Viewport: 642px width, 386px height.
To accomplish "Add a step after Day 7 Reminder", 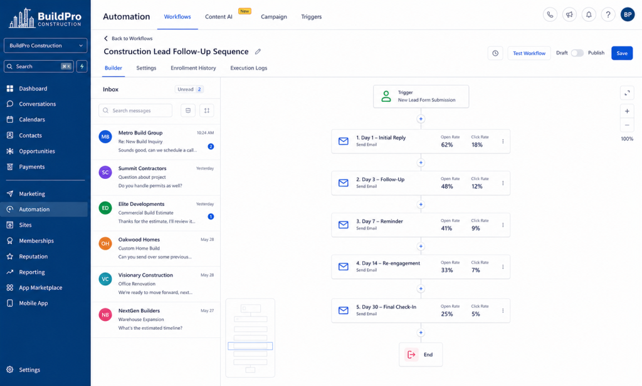I will pyautogui.click(x=421, y=246).
